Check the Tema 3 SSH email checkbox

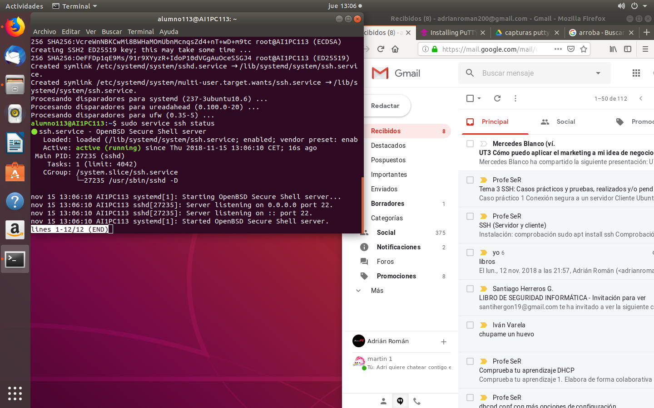470,180
